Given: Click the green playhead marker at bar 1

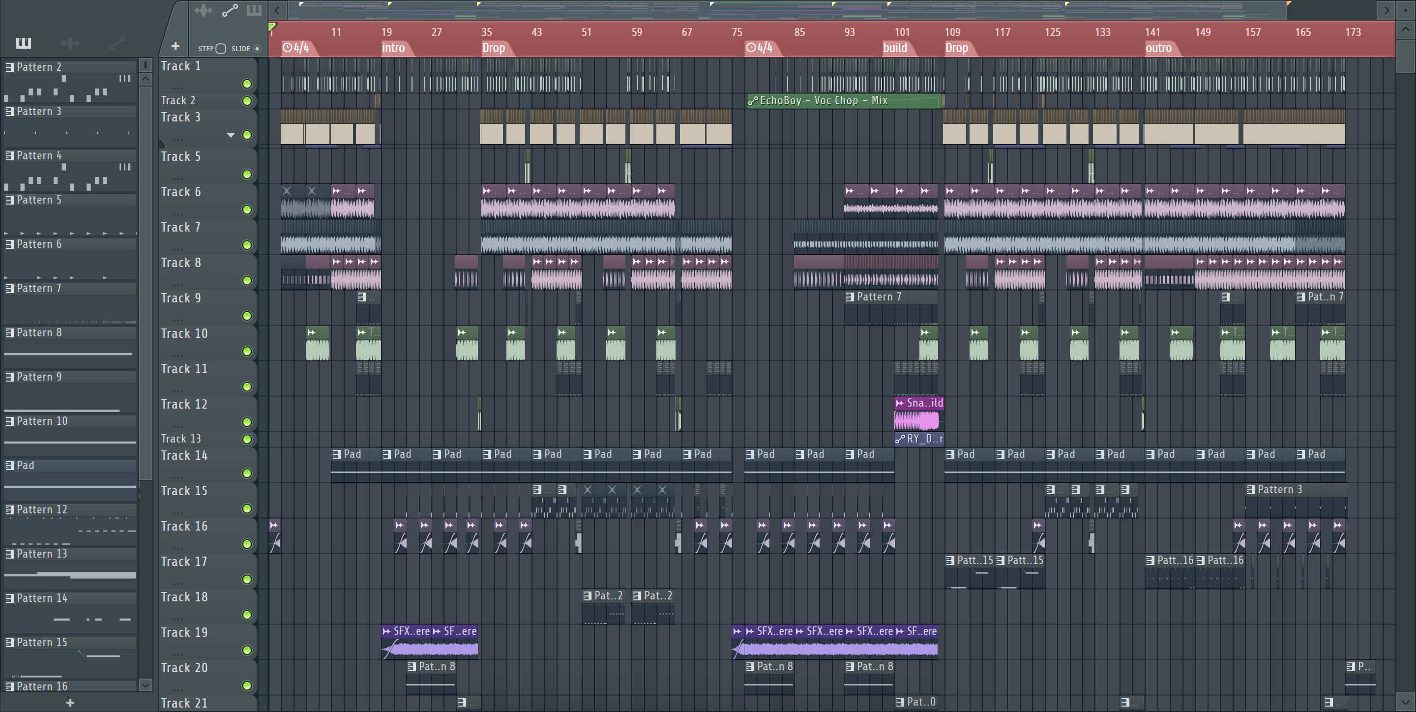Looking at the screenshot, I should [272, 26].
